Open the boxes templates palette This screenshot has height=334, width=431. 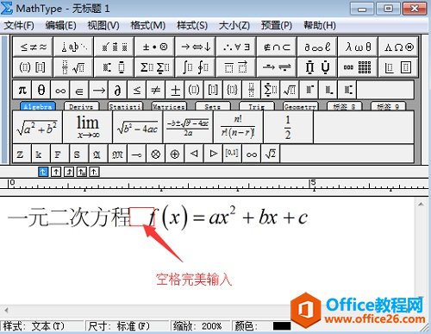tap(398, 67)
